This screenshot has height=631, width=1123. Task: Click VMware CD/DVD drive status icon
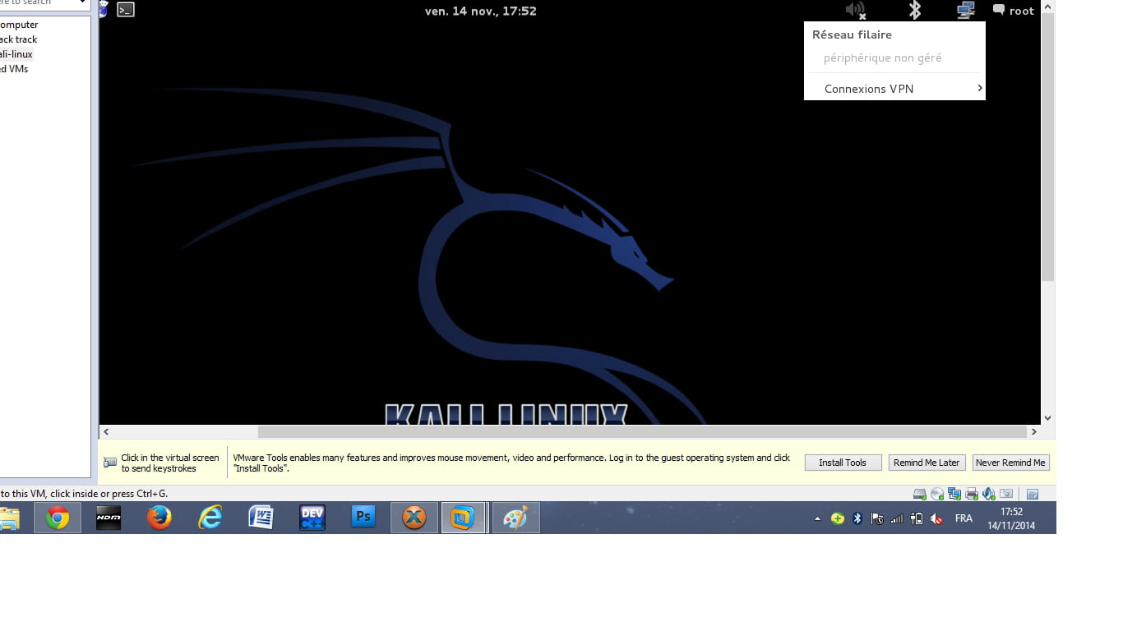(937, 494)
